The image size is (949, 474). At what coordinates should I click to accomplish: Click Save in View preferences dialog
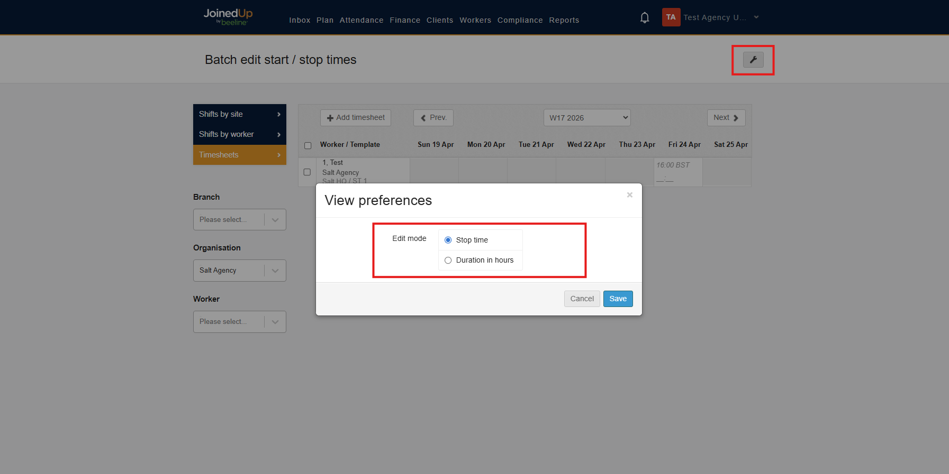pyautogui.click(x=618, y=299)
